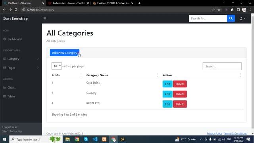Switch to localhost phpMyAdmin tab
The height and width of the screenshot is (143, 254).
pos(113,3)
